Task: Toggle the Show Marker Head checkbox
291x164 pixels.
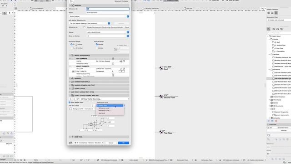Action: [70, 102]
